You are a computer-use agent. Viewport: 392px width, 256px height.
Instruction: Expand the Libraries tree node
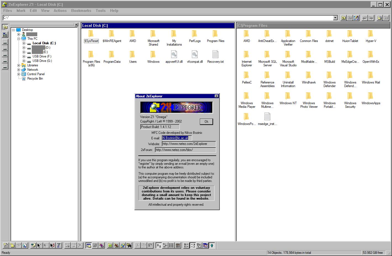(x=19, y=65)
